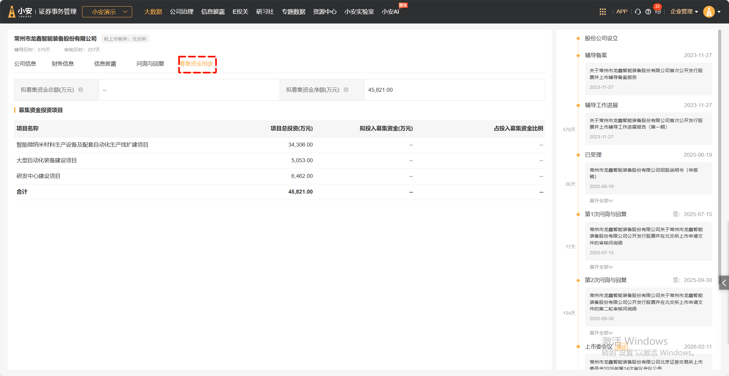The height and width of the screenshot is (376, 729).
Task: Click the help question mark icon
Action: point(648,12)
